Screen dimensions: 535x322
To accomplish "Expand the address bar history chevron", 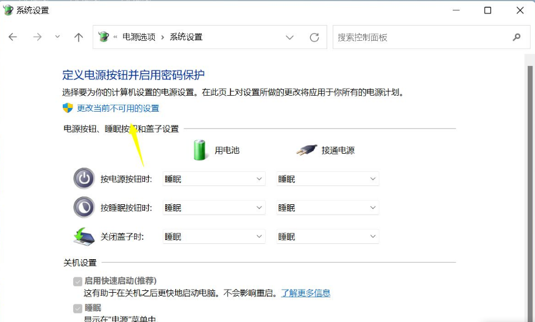I will (x=289, y=37).
